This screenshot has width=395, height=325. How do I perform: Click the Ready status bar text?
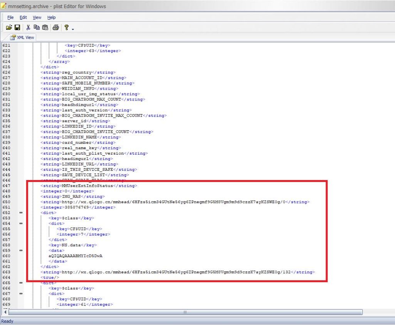(x=7, y=321)
